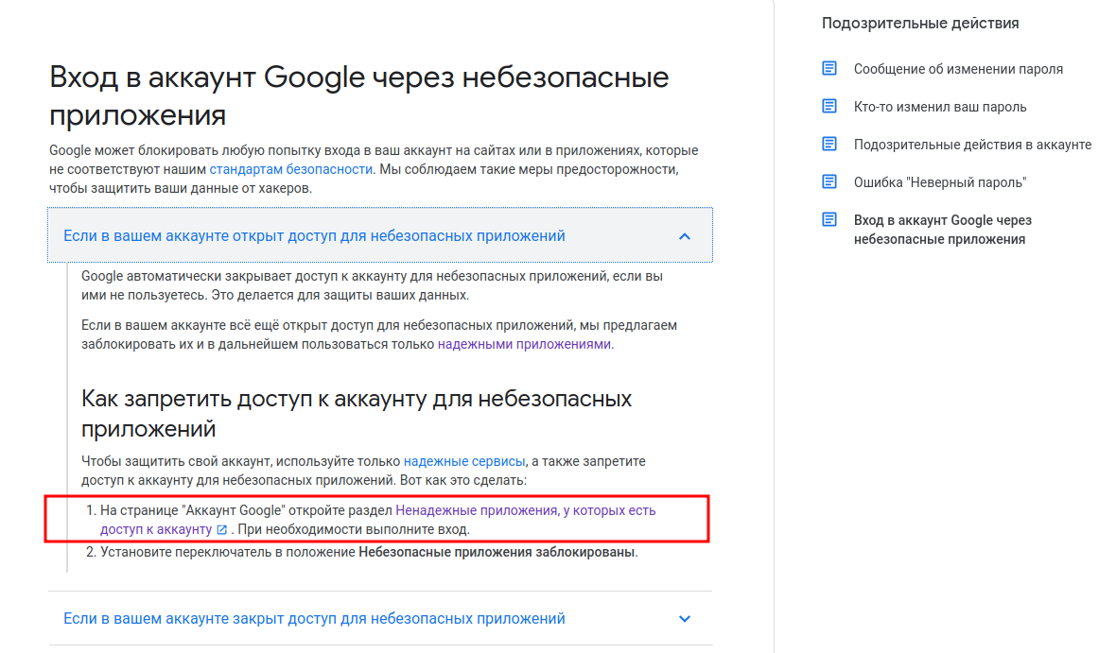Expand the section using the down chevron
The width and height of the screenshot is (1116, 653).
click(x=685, y=619)
